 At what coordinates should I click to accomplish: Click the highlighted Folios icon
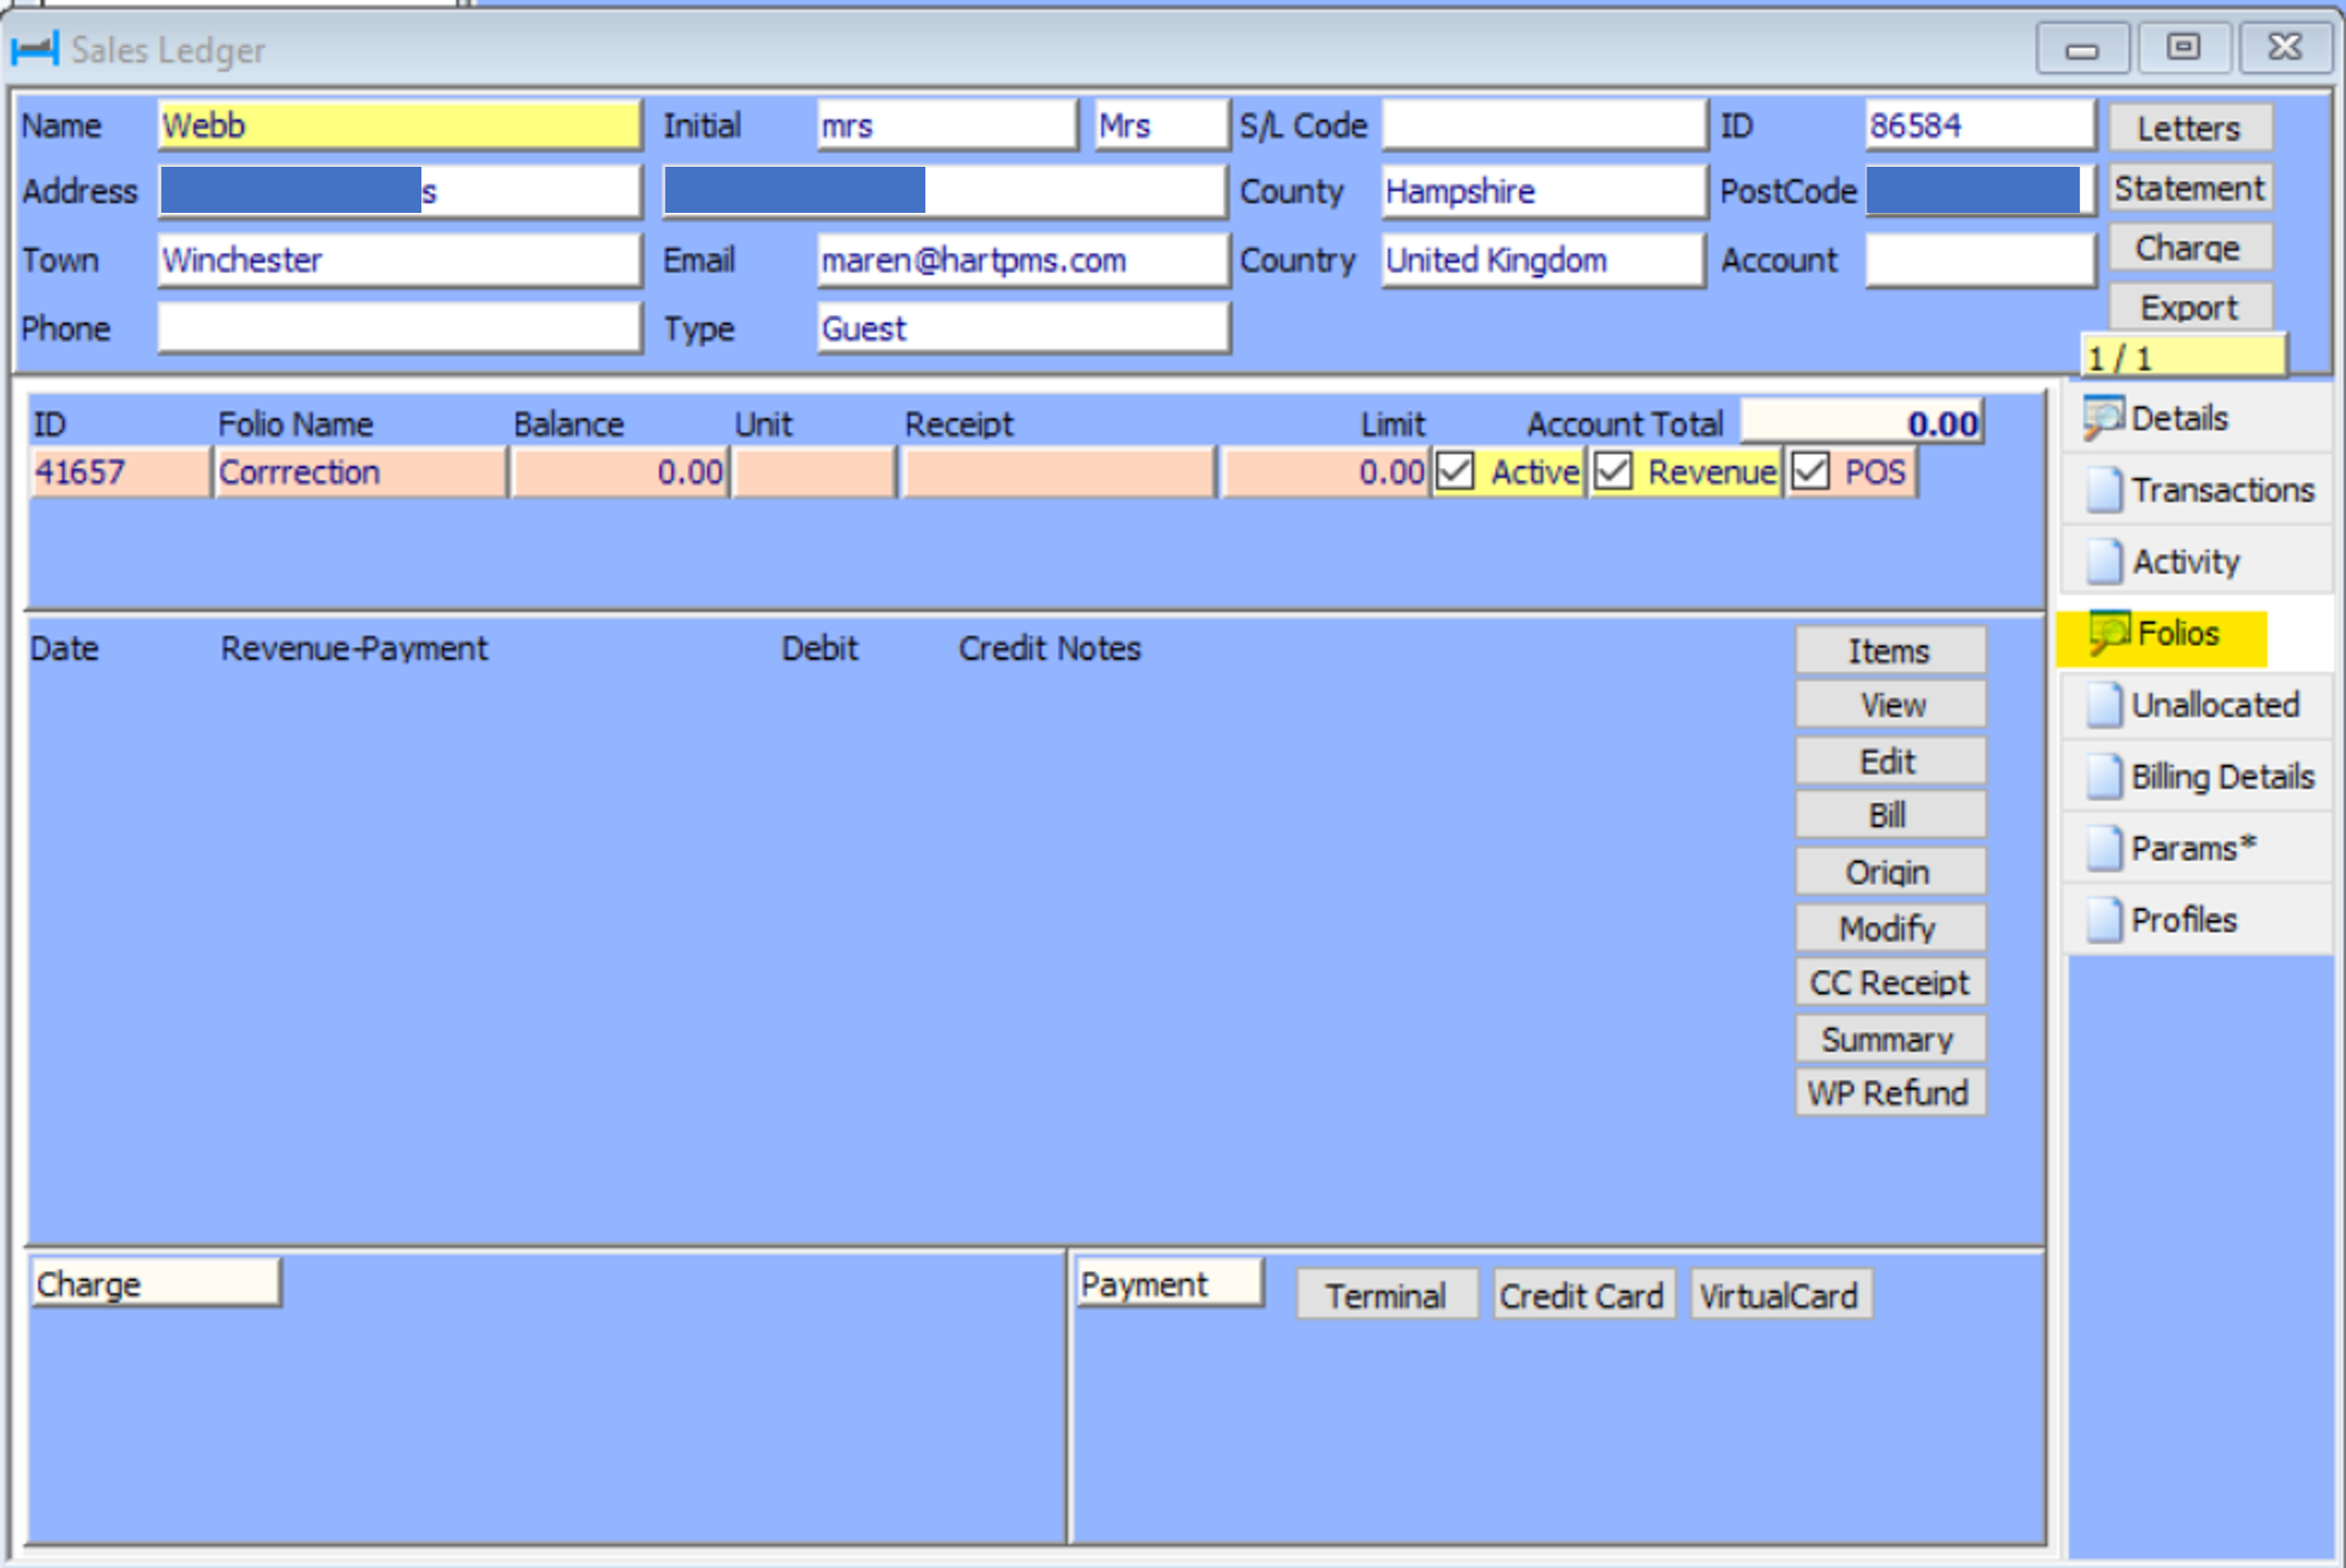(x=2110, y=634)
